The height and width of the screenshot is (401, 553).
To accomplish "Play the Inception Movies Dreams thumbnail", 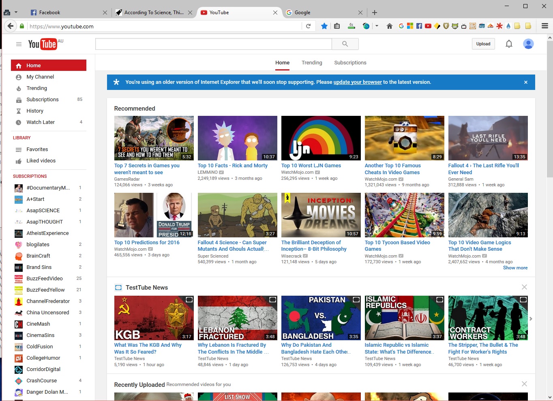I will [321, 215].
